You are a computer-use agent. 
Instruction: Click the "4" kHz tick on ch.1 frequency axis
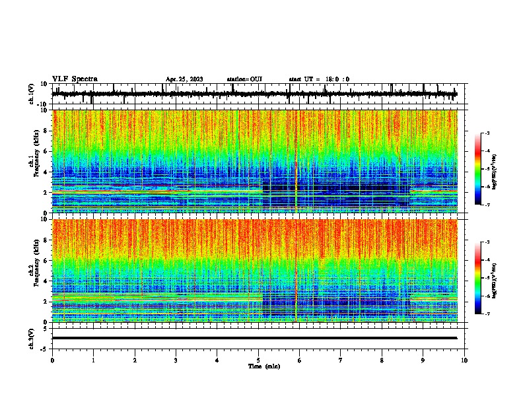tap(46, 172)
